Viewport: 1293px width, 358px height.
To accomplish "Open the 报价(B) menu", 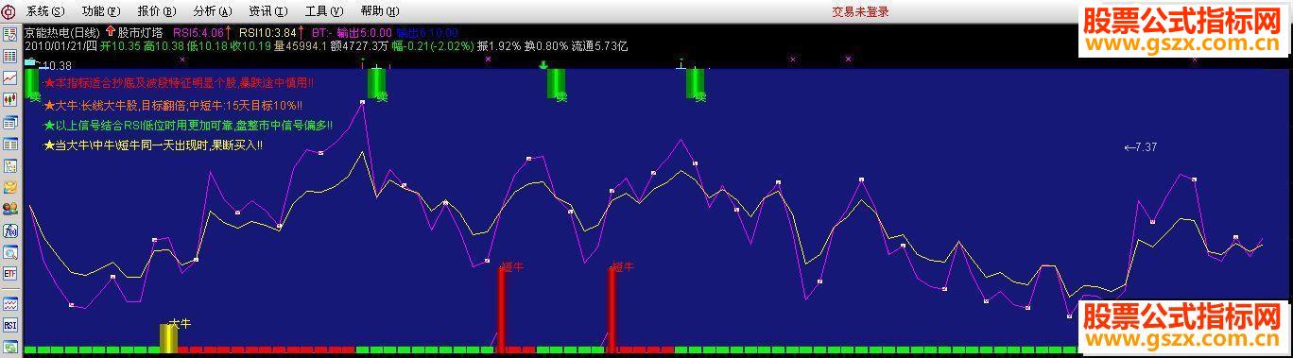I will coord(157,11).
